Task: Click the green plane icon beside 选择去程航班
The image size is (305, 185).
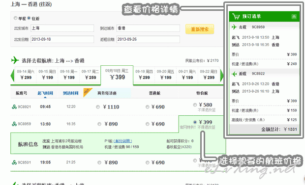Action: pos(15,60)
